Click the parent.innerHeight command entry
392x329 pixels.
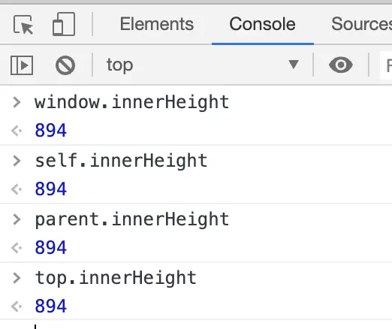[132, 219]
